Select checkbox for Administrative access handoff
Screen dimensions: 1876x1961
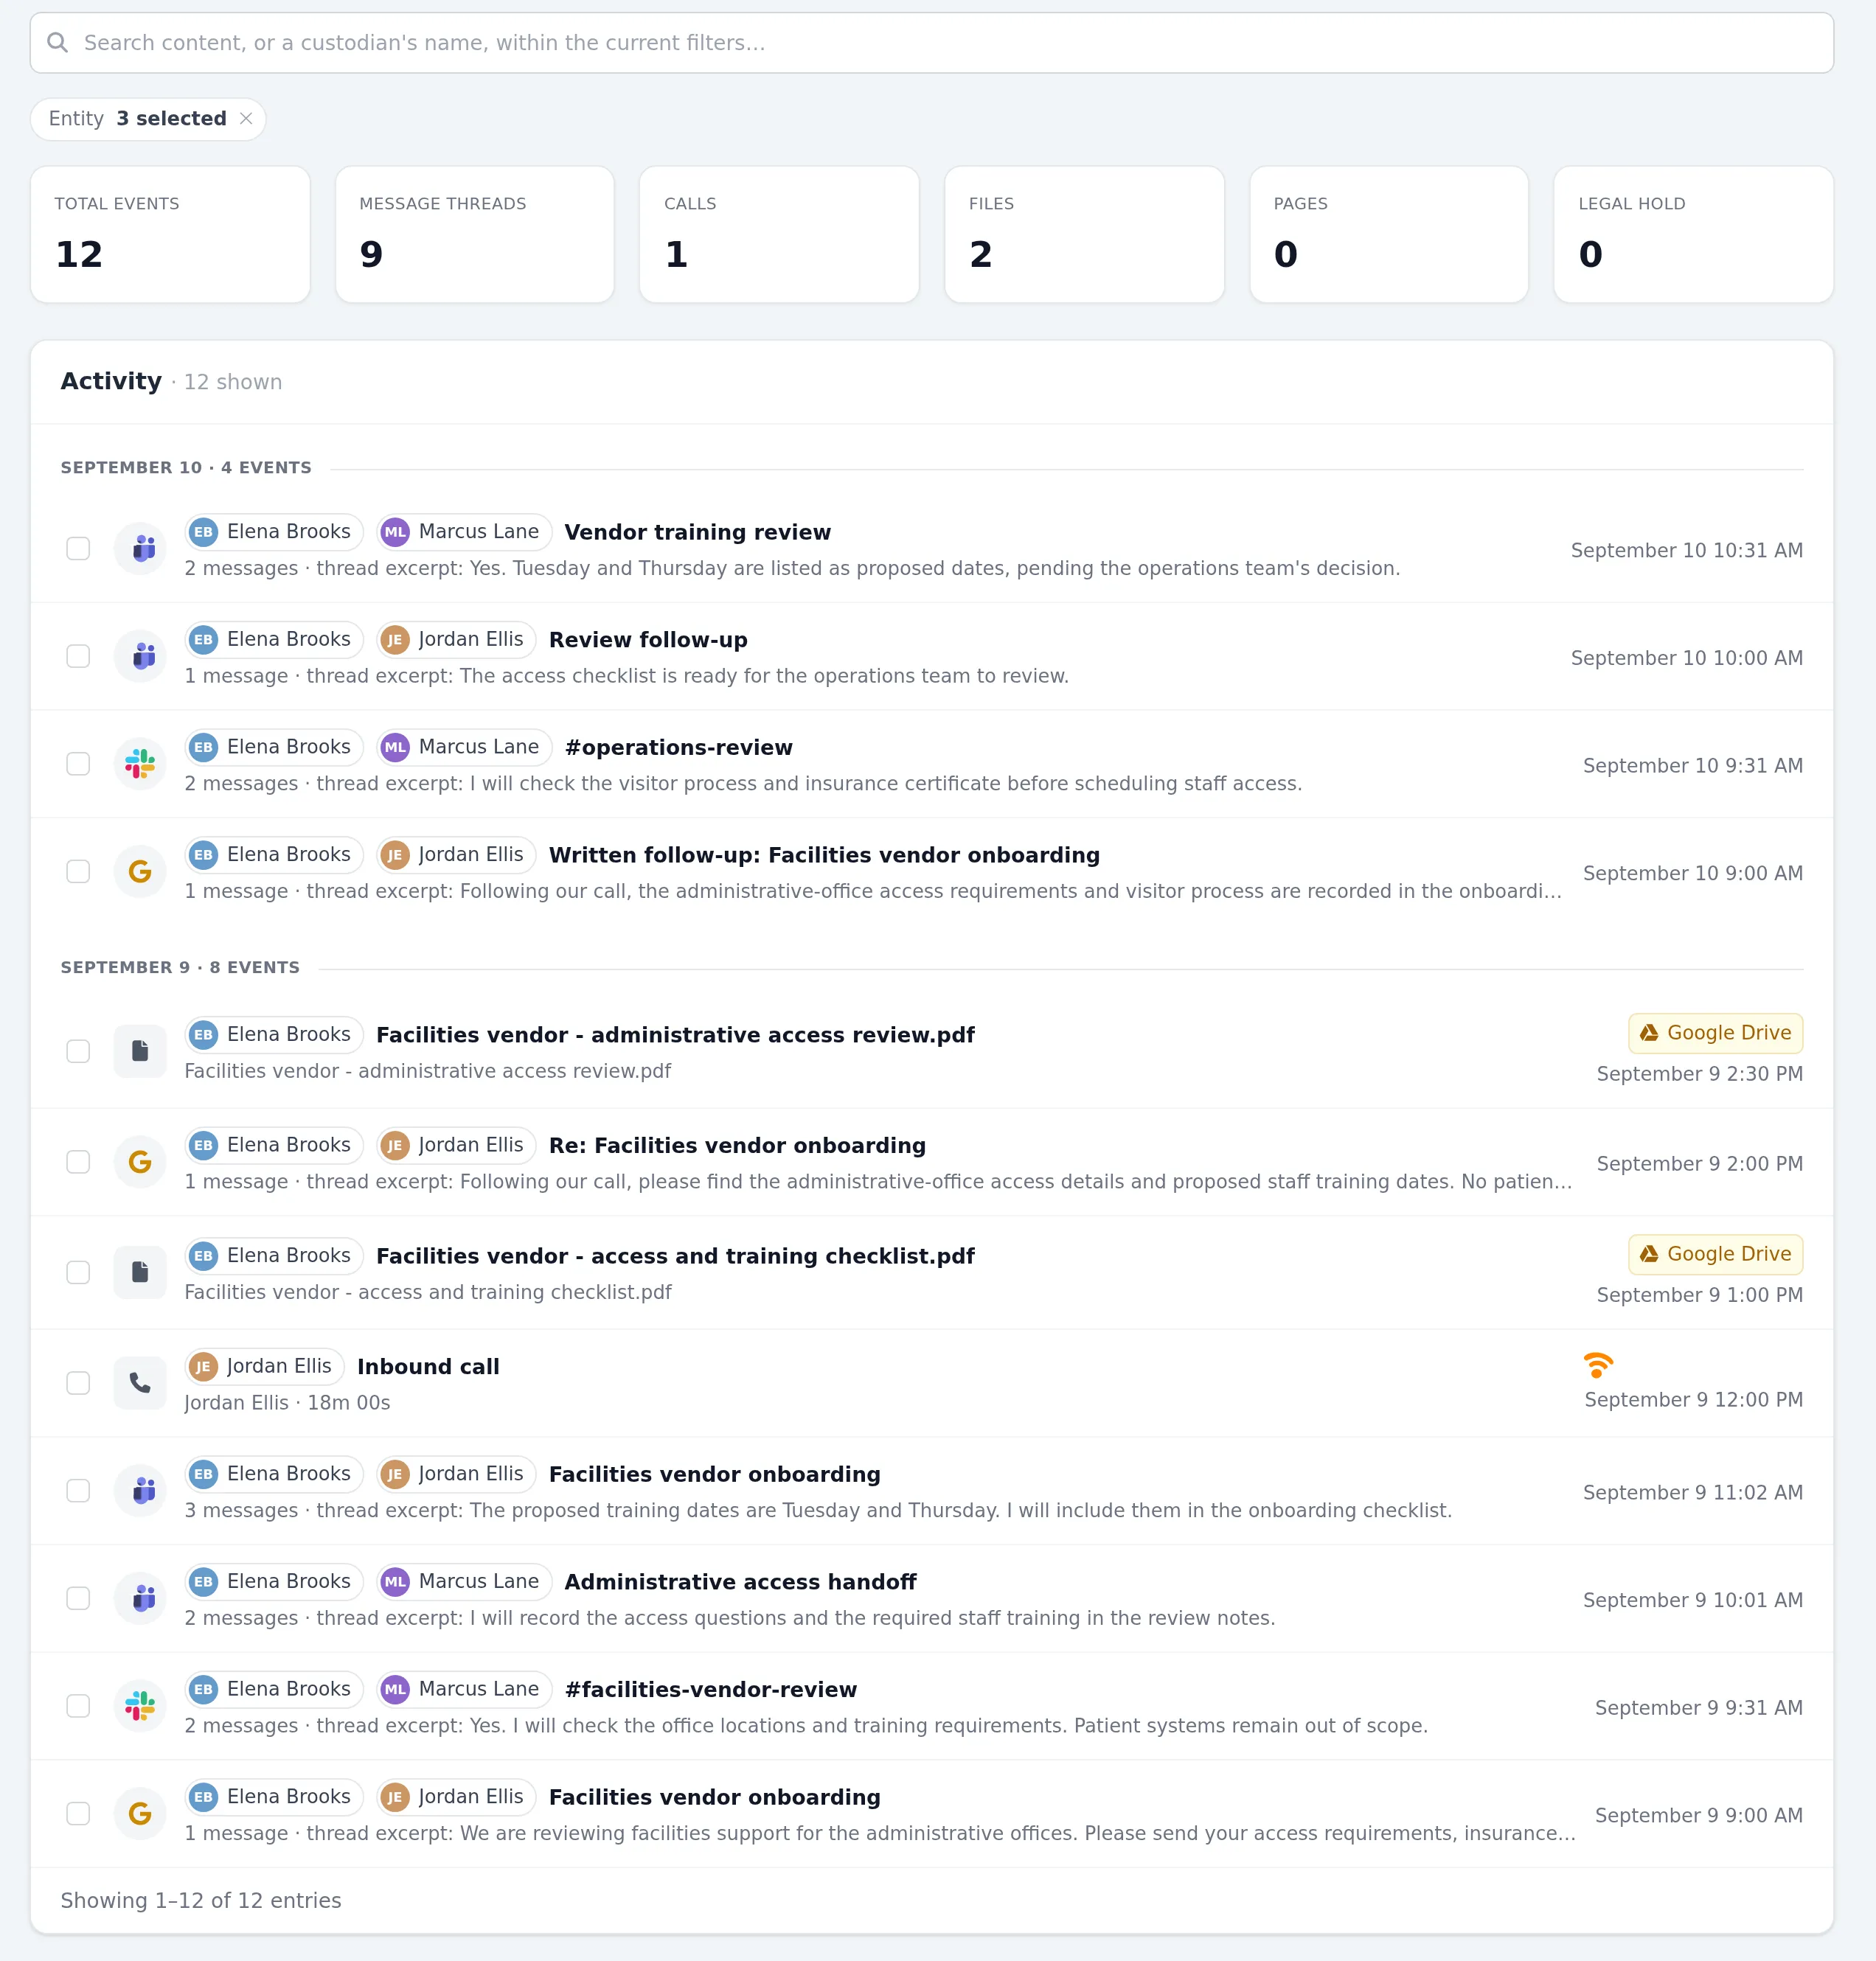pyautogui.click(x=78, y=1599)
